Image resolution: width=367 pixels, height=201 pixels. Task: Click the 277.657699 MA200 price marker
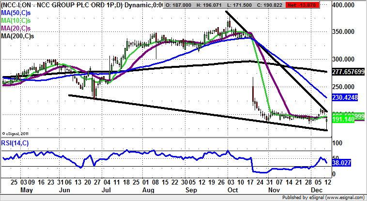pyautogui.click(x=348, y=71)
